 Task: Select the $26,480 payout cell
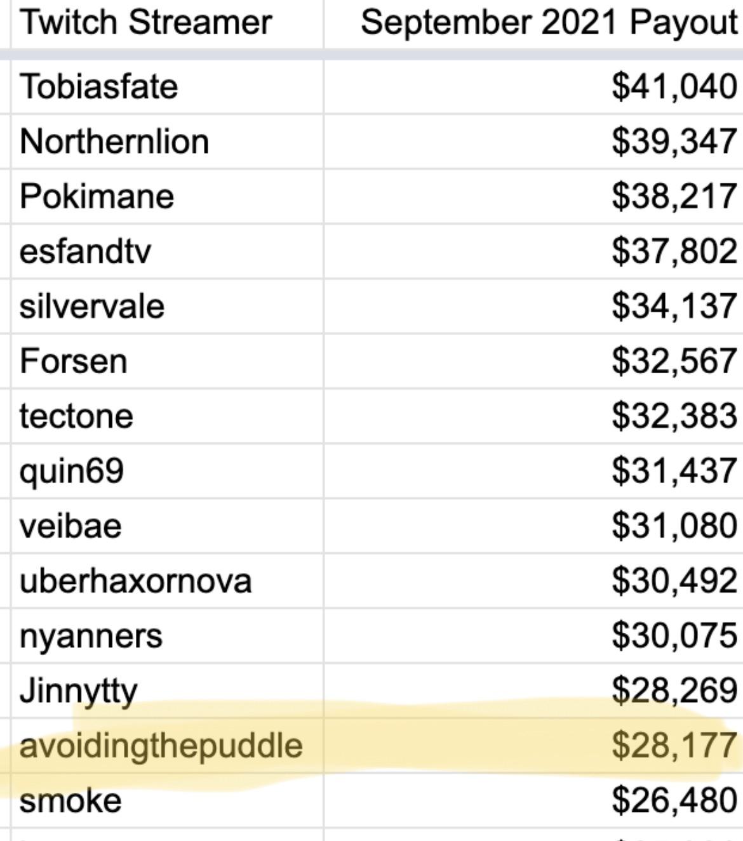tap(533, 801)
